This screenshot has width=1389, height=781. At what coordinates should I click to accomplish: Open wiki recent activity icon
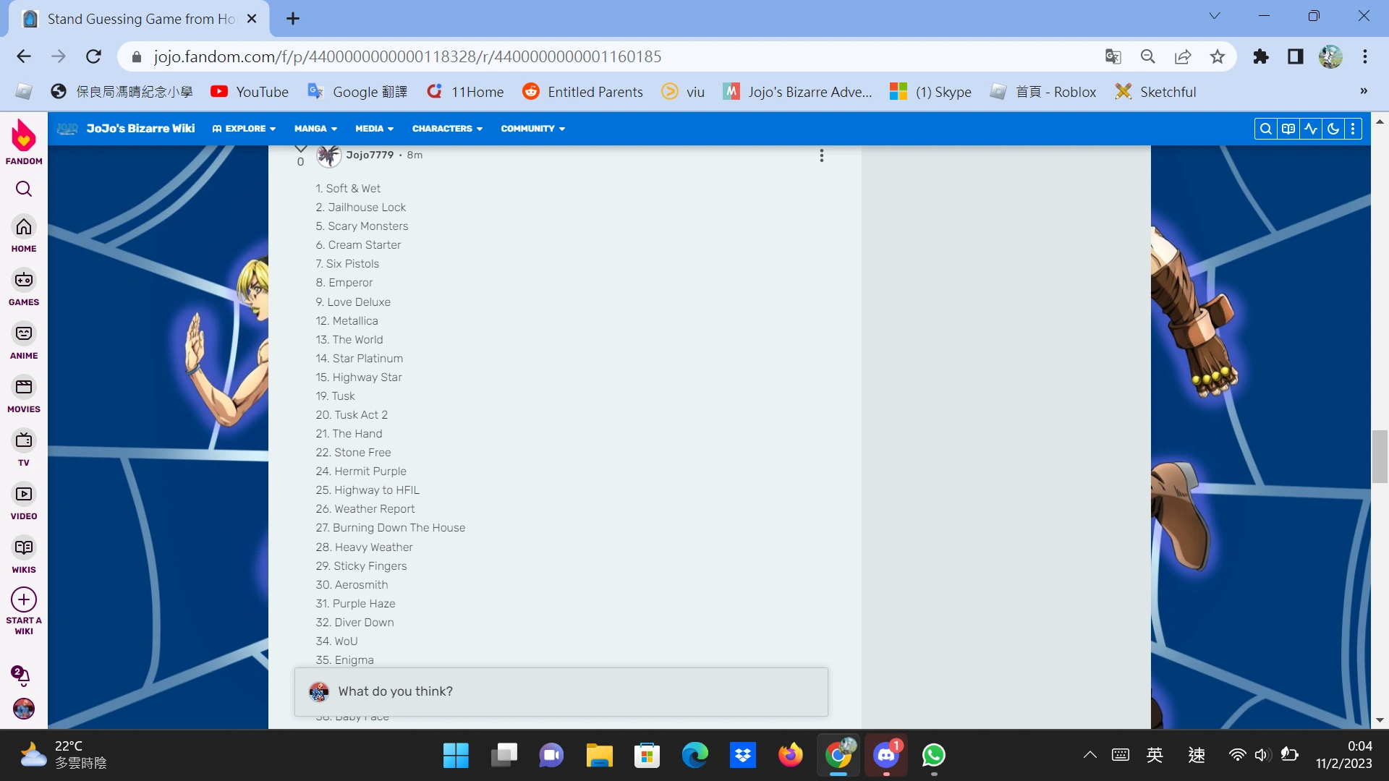click(1311, 129)
